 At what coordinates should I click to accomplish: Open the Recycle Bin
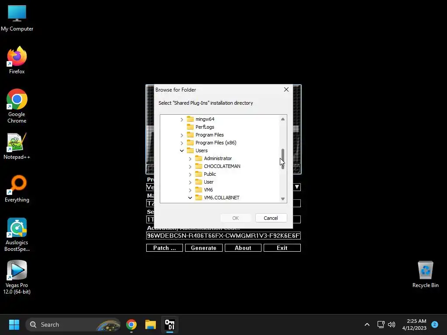pyautogui.click(x=425, y=274)
